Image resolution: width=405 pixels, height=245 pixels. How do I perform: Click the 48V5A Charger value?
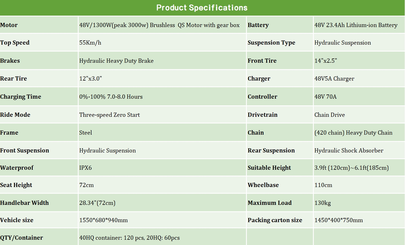point(334,79)
